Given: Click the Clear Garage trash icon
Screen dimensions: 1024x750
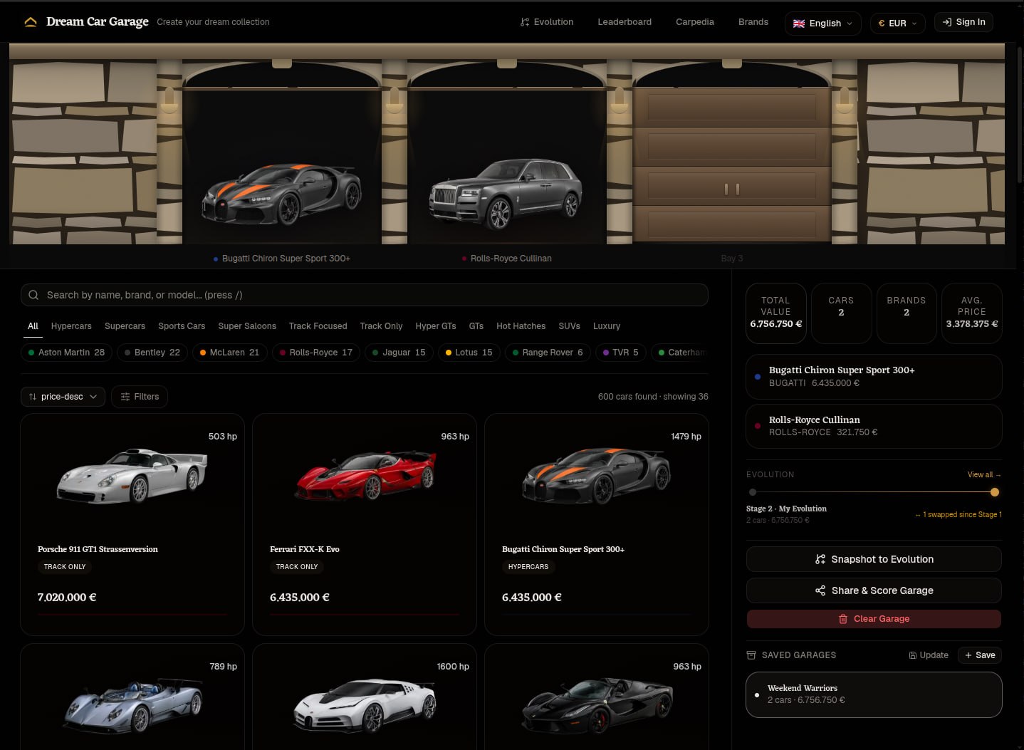Looking at the screenshot, I should [x=843, y=619].
